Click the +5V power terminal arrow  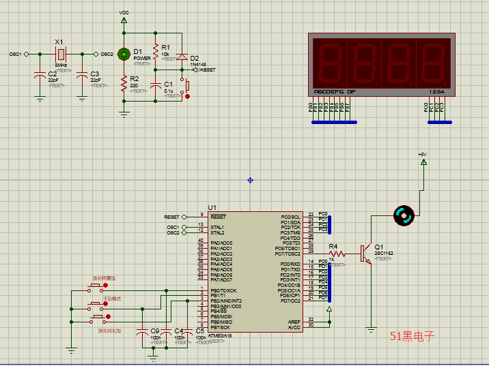tap(423, 163)
